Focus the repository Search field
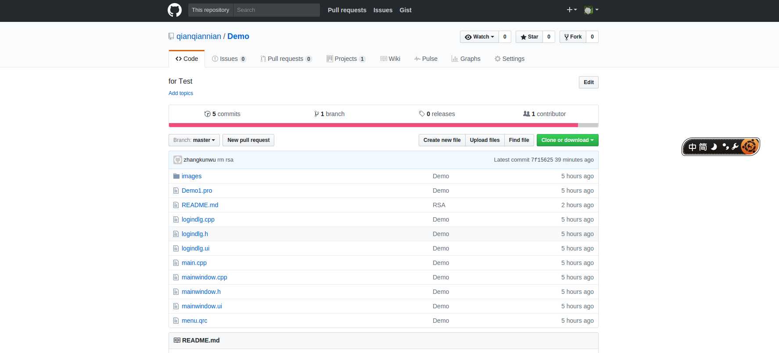 point(276,10)
